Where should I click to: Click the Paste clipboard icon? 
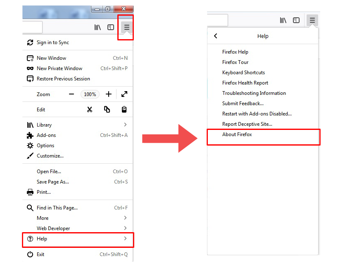(124, 109)
